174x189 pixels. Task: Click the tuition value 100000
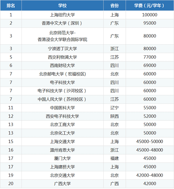click(x=150, y=15)
